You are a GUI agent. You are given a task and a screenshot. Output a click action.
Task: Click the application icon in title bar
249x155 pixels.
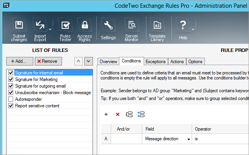[x=6, y=5]
